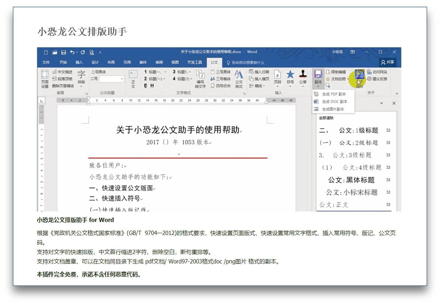Click 访问网站 visit website
Viewport: 440px width, 305px height.
[x=377, y=72]
